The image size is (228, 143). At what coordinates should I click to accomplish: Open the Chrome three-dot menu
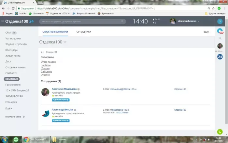(x=225, y=8)
